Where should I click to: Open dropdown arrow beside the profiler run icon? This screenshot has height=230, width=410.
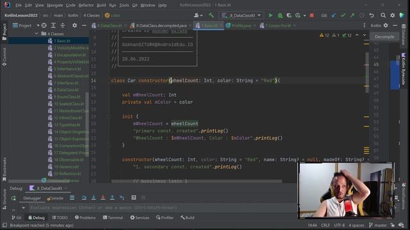click(304, 15)
